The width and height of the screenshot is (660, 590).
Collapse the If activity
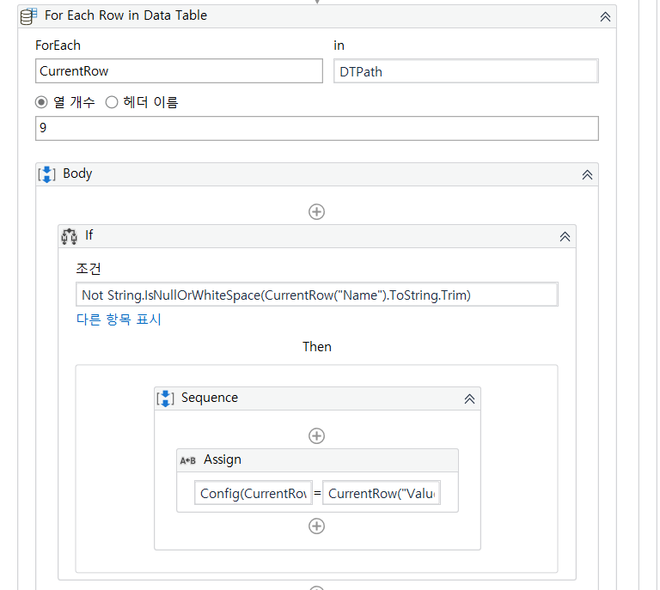[565, 237]
